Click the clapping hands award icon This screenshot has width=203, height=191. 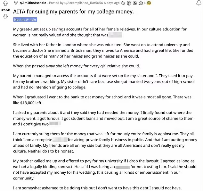(x=129, y=3)
